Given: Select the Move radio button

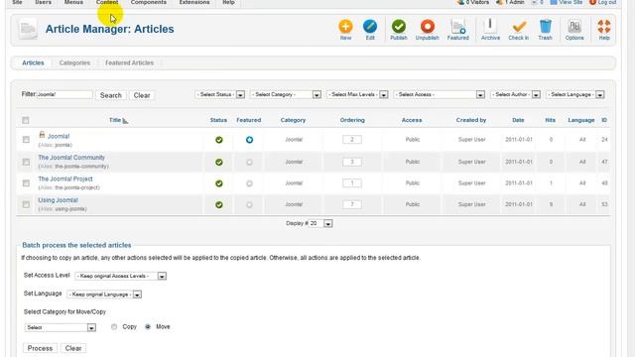Looking at the screenshot, I should [x=148, y=326].
